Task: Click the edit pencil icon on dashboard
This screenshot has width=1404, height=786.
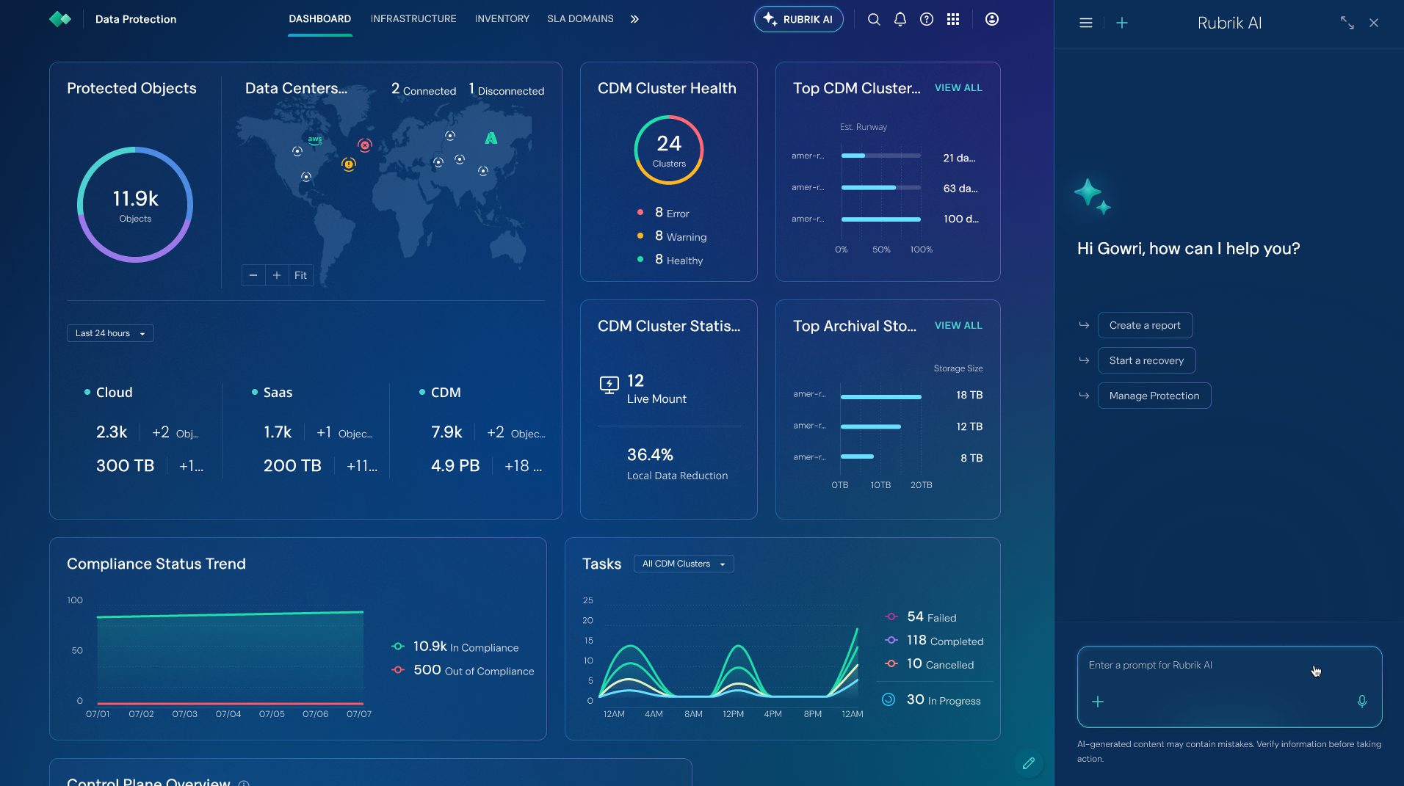Action: (x=1029, y=763)
